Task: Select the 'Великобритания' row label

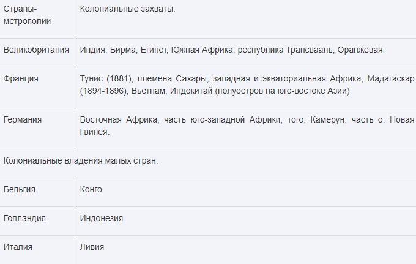Action: 36,50
